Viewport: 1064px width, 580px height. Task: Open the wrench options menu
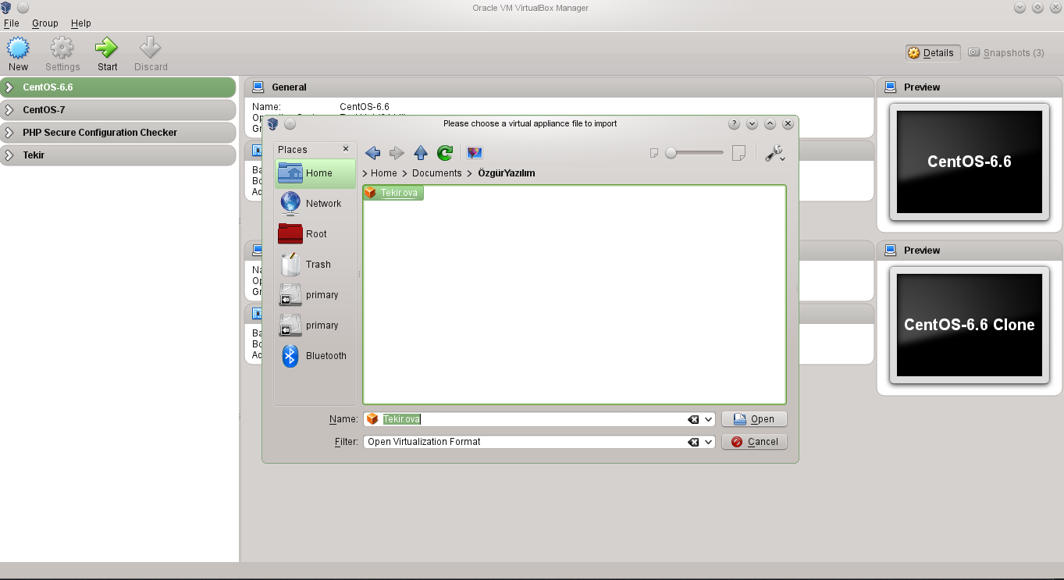774,153
